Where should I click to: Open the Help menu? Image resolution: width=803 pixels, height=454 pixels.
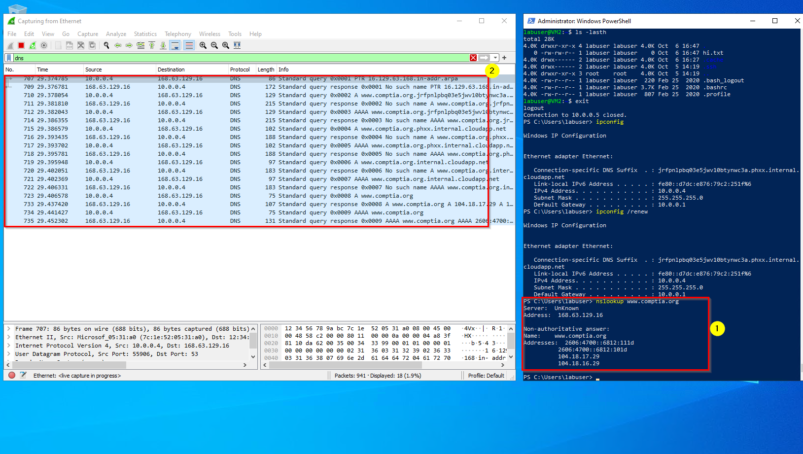point(255,34)
